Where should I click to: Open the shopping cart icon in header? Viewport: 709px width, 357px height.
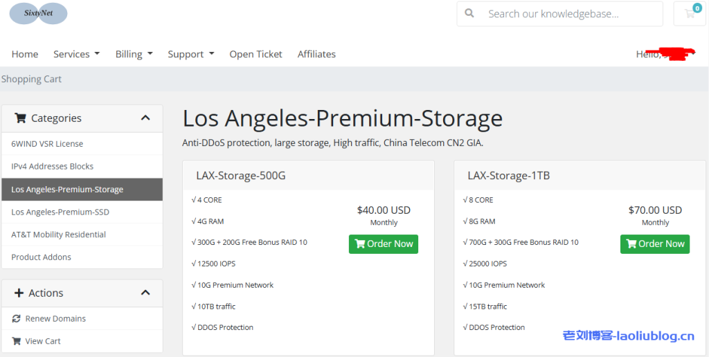tap(689, 13)
